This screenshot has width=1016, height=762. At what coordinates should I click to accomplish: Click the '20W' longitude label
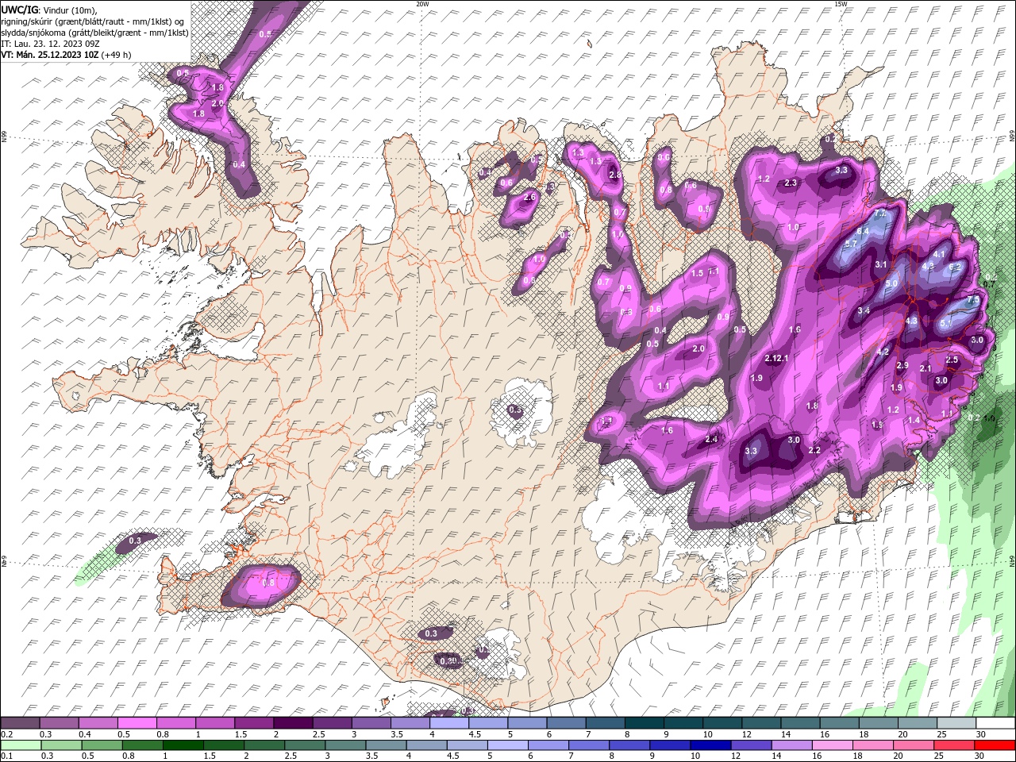coord(422,4)
